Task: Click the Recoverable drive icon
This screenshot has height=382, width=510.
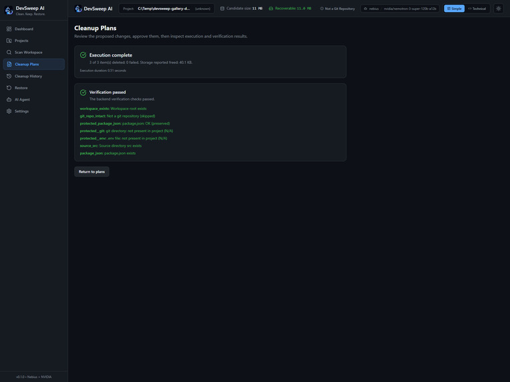Action: 270,9
